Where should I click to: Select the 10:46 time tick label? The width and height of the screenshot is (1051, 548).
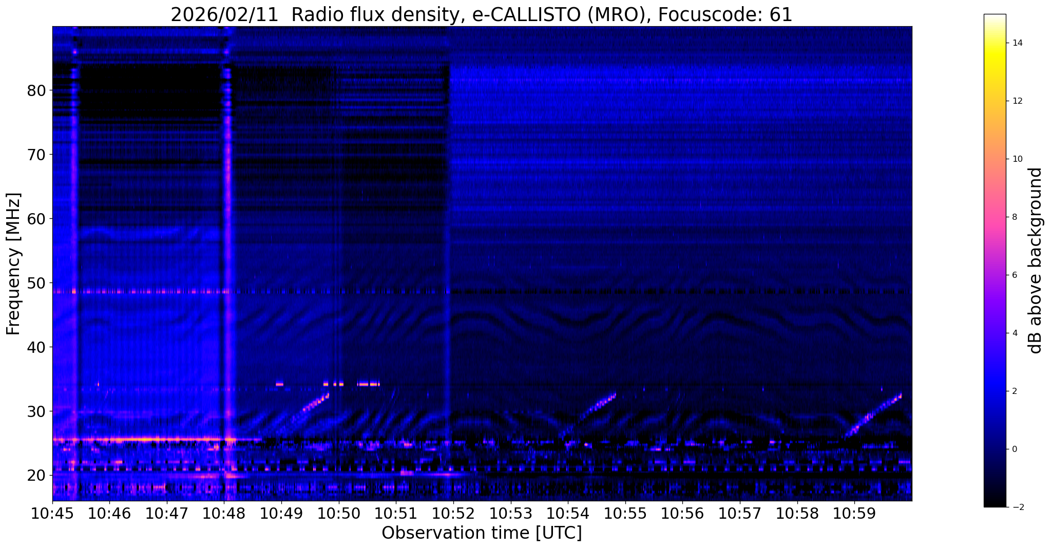pyautogui.click(x=109, y=513)
